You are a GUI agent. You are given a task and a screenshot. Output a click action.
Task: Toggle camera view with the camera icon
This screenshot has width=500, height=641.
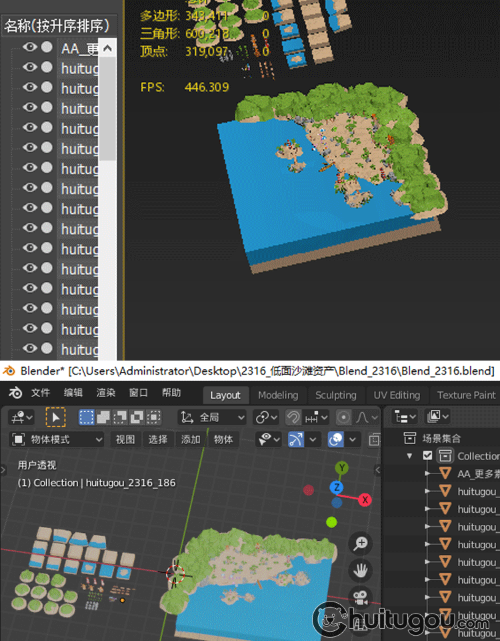361,596
